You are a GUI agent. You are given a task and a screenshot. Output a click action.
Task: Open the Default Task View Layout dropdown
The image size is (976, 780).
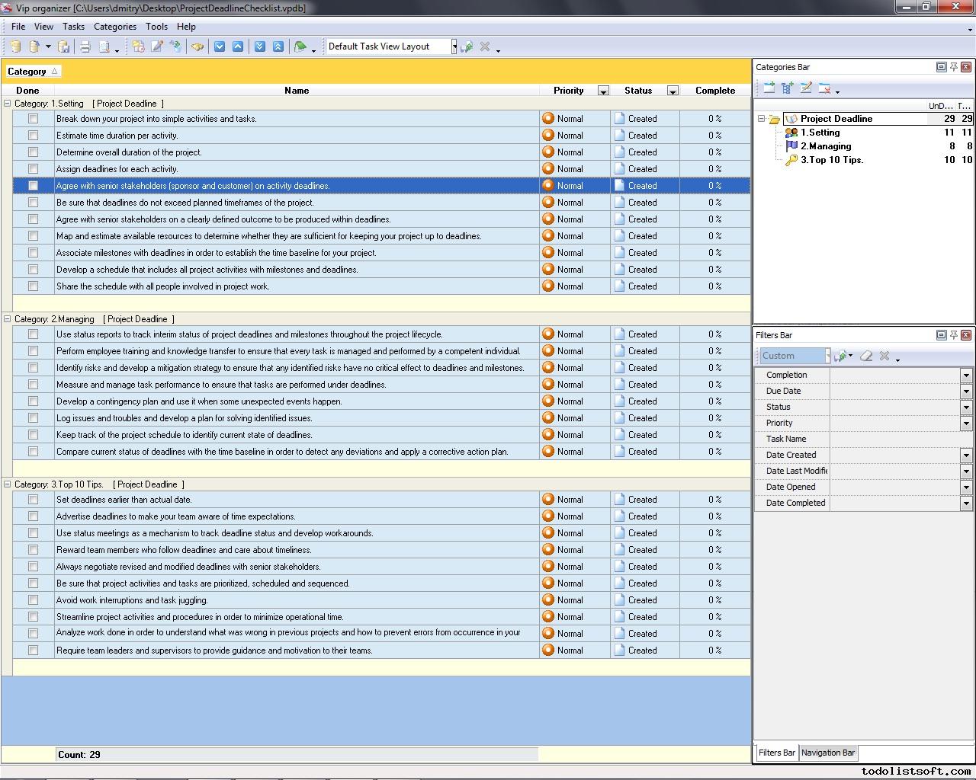(454, 46)
